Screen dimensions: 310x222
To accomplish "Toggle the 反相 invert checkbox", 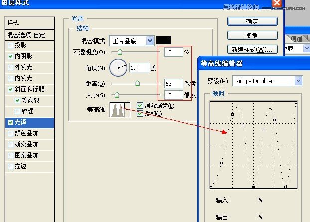I will [x=140, y=114].
